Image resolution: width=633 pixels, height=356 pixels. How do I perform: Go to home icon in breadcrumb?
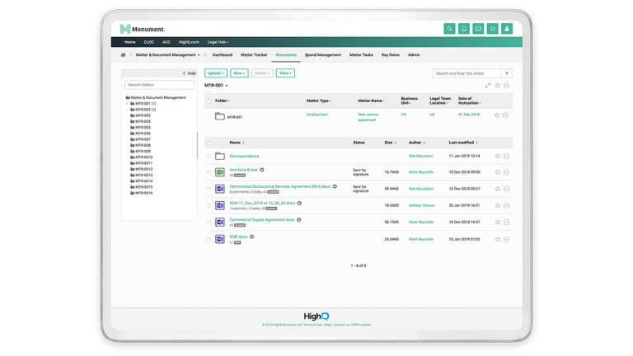point(123,55)
